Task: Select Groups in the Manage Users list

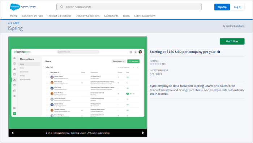Action: (x=22, y=76)
